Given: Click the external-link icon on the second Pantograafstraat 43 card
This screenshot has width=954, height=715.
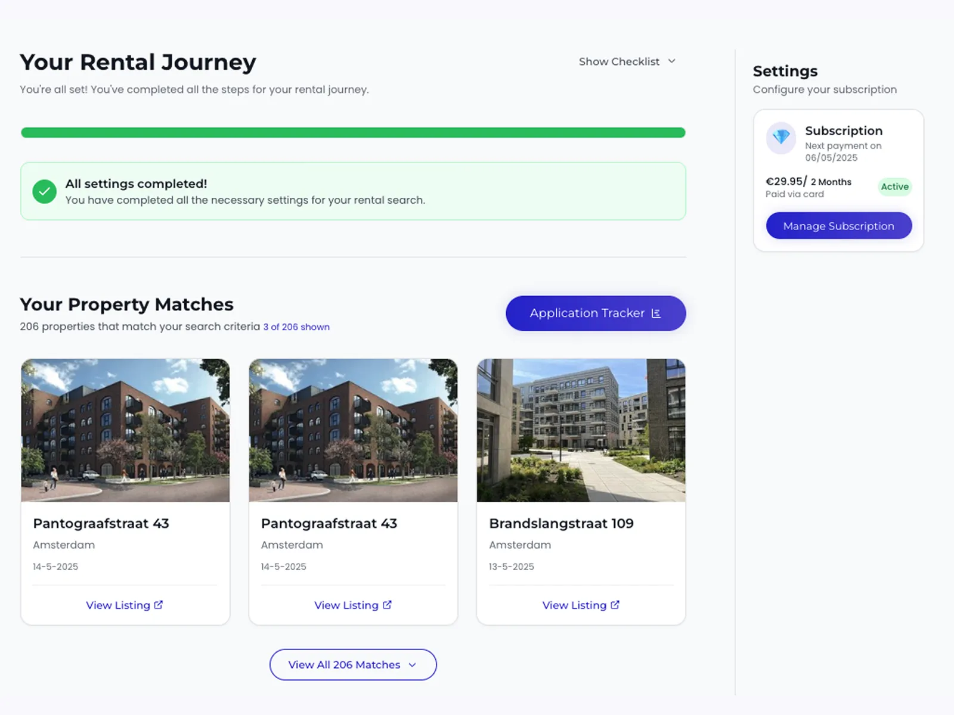Looking at the screenshot, I should click(x=387, y=605).
